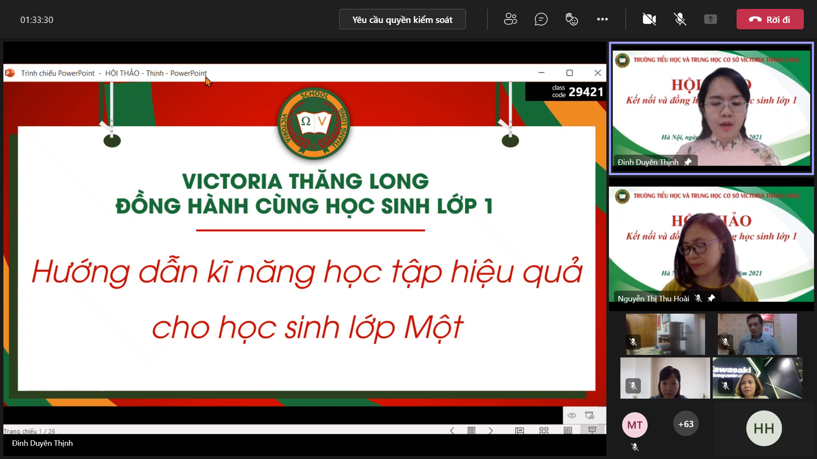Go to the previous slide
817x459 pixels.
452,431
